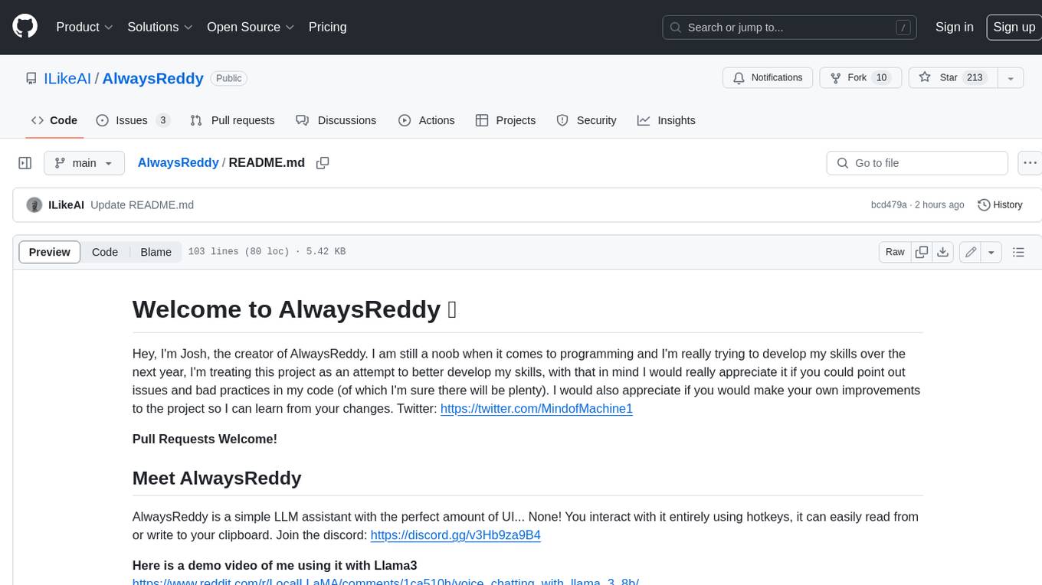Open commit bcd479a
The image size is (1042, 585).
click(889, 205)
